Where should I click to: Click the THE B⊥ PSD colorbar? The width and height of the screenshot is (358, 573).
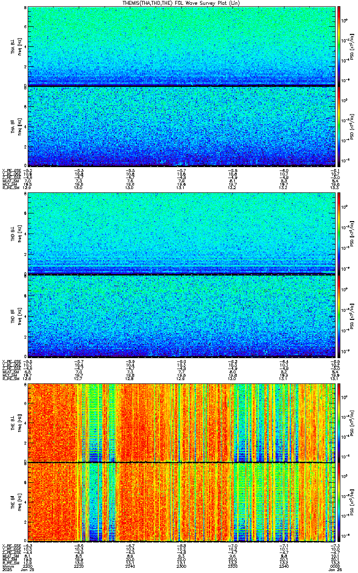click(339, 423)
